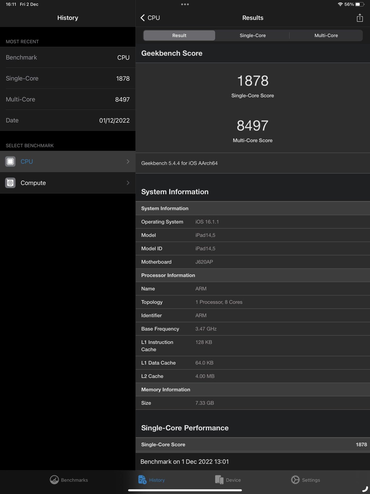
Task: Switch to the Result segment
Action: [x=179, y=36]
